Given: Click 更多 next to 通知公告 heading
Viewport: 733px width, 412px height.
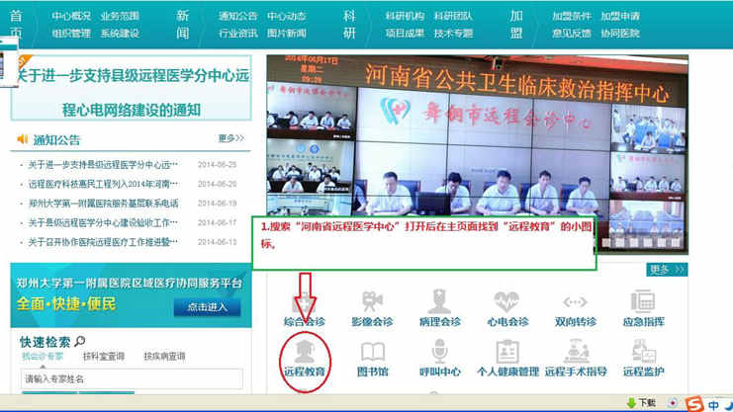Looking at the screenshot, I should 230,138.
